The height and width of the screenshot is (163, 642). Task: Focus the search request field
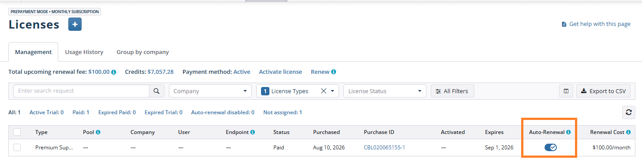(82, 91)
